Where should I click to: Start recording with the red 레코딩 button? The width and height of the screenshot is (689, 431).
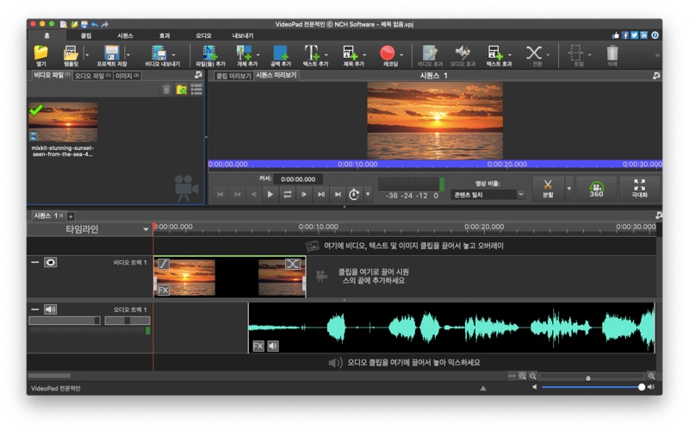[388, 53]
